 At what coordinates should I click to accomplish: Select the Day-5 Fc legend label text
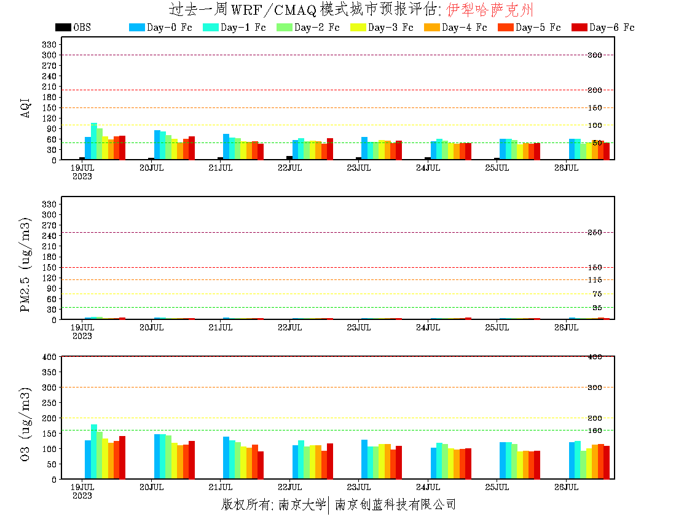tap(538, 27)
